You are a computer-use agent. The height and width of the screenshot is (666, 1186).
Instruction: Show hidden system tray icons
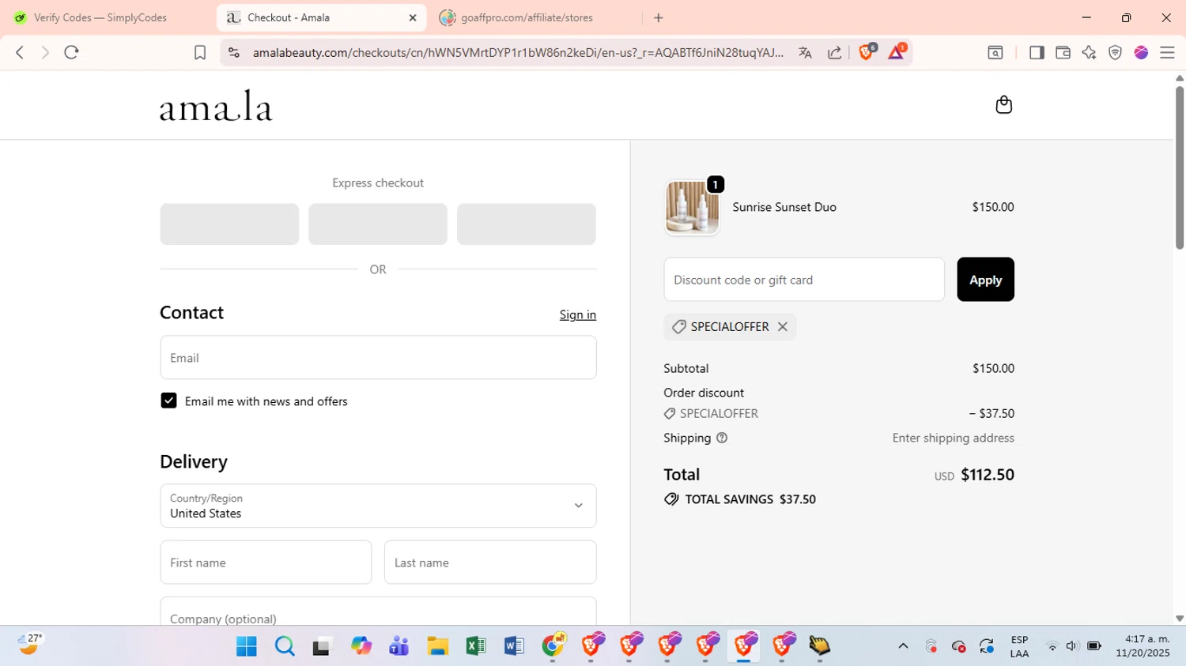tap(903, 646)
